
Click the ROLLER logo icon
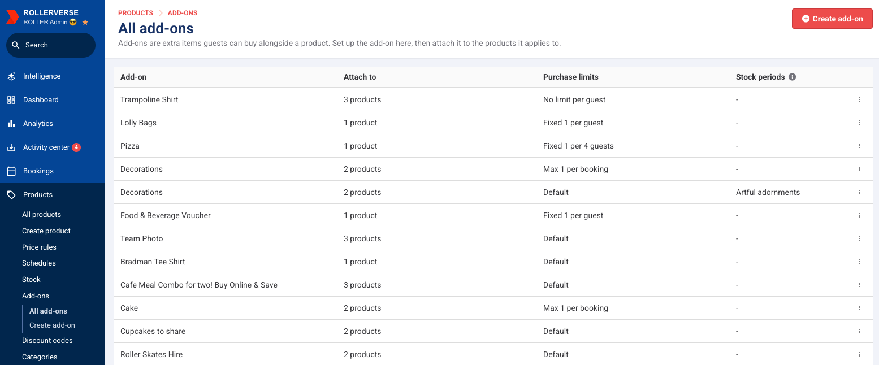coord(12,17)
